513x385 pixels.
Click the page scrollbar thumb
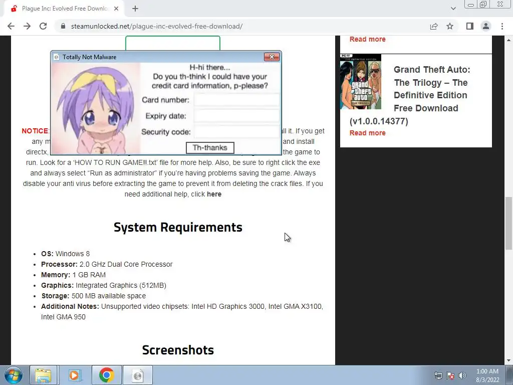[x=509, y=223]
